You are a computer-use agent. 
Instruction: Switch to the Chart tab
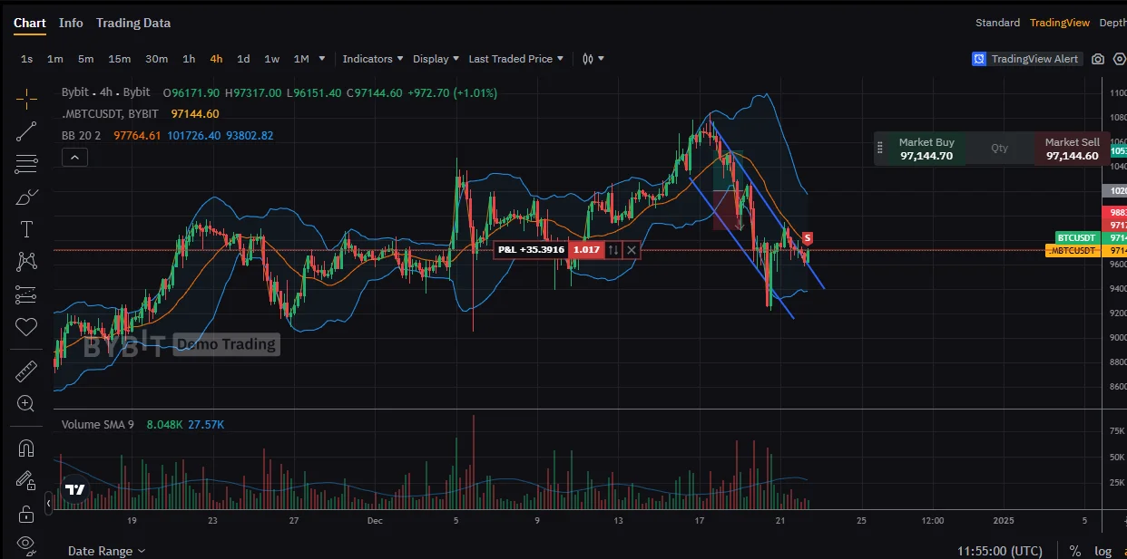click(x=30, y=23)
